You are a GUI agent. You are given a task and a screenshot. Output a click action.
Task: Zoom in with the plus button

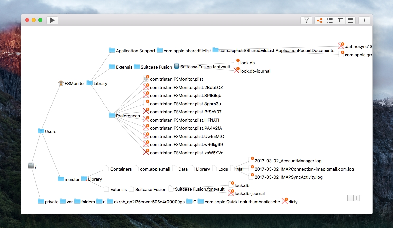tap(356, 198)
